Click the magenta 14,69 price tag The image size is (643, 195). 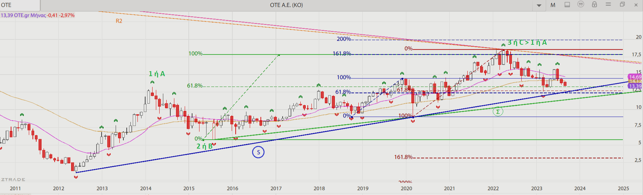tap(635, 77)
